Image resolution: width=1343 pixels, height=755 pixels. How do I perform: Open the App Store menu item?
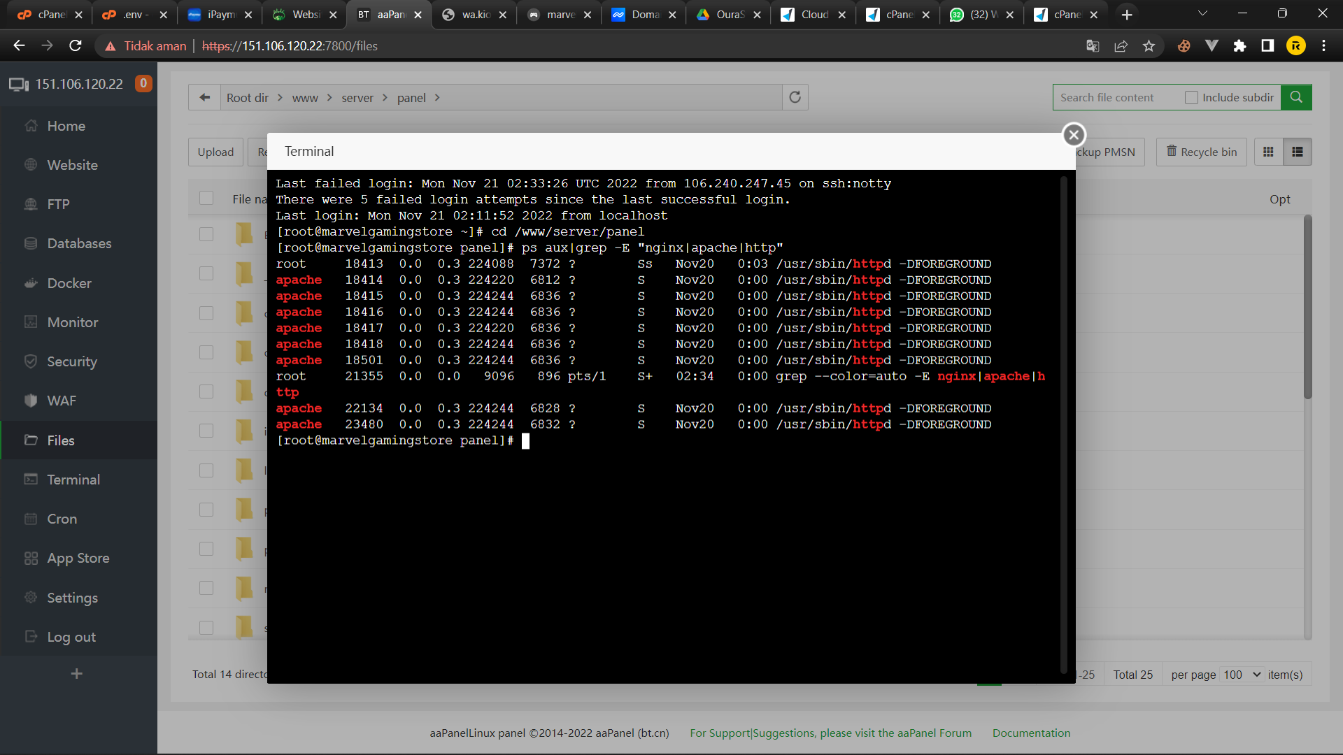click(x=78, y=558)
